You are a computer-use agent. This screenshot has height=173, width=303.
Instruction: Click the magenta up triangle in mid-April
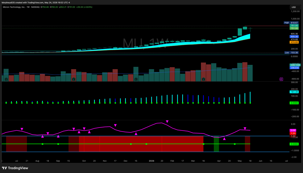click(x=224, y=139)
